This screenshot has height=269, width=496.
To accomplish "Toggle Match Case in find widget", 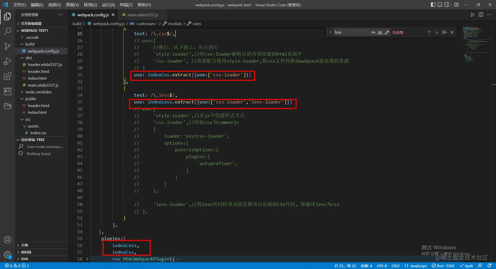I will 373,32.
